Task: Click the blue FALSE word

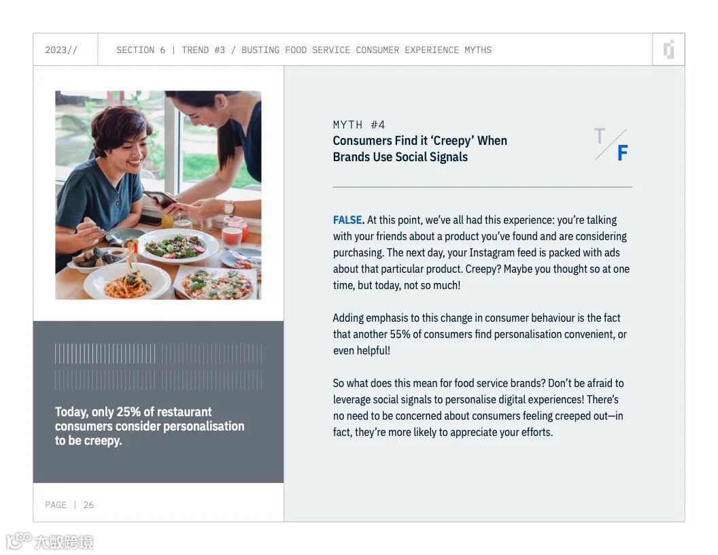Action: tap(348, 220)
